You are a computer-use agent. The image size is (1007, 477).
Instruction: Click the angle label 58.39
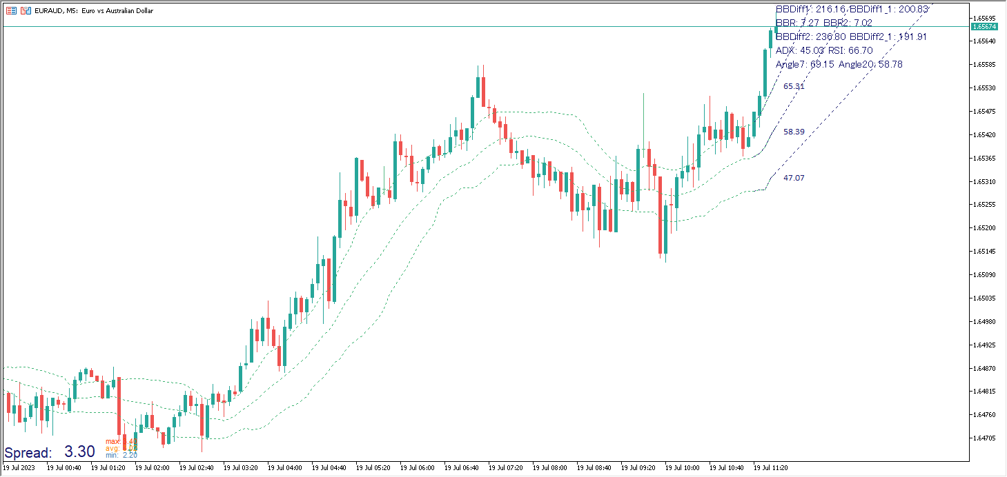click(794, 132)
